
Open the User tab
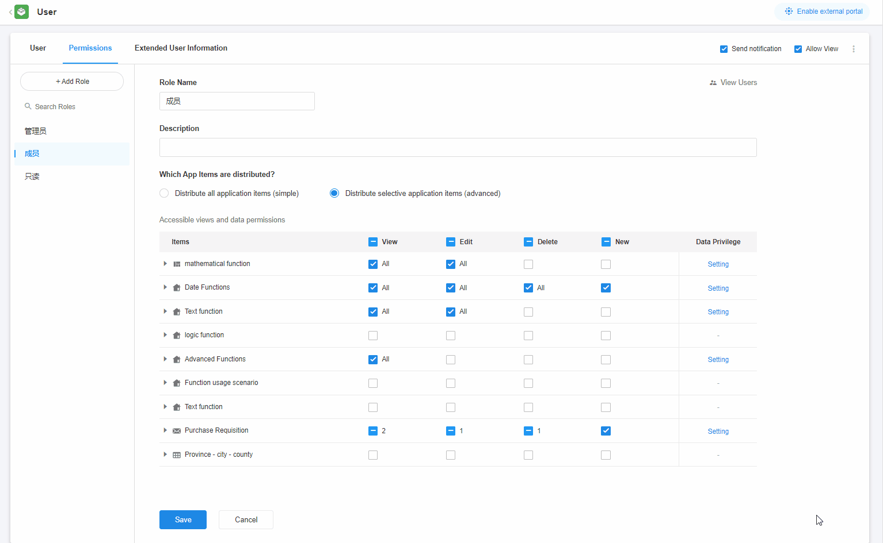[38, 48]
